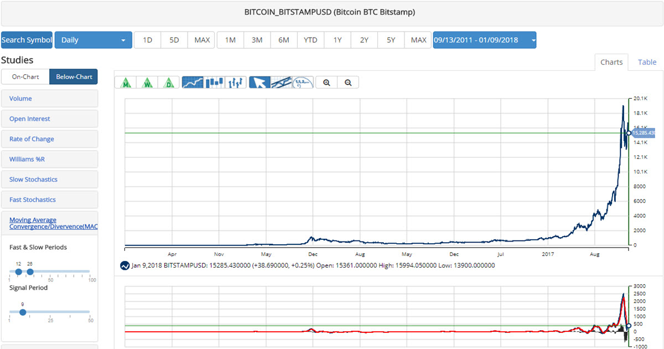Click the Search Symbol button
The image size is (664, 349).
point(27,40)
